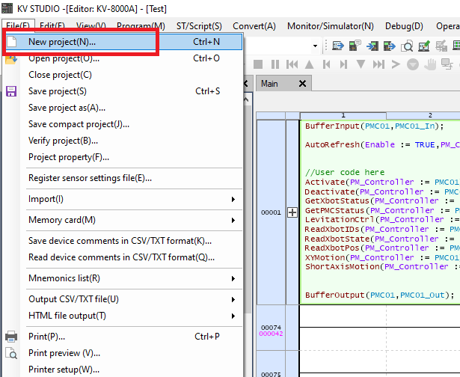Screen dimensions: 460x377
Task: Click the printer icon beside Print(P)
Action: click(x=11, y=337)
